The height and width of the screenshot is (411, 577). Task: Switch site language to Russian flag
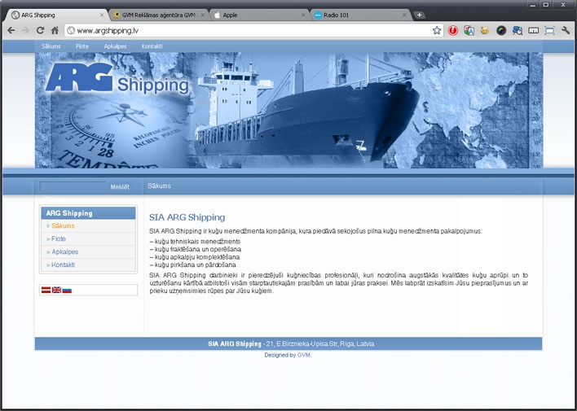tap(67, 290)
